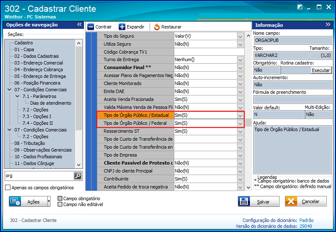This screenshot has height=232, width=336.
Task: Select 7.3 - Opções I item
Action: pyautogui.click(x=37, y=116)
